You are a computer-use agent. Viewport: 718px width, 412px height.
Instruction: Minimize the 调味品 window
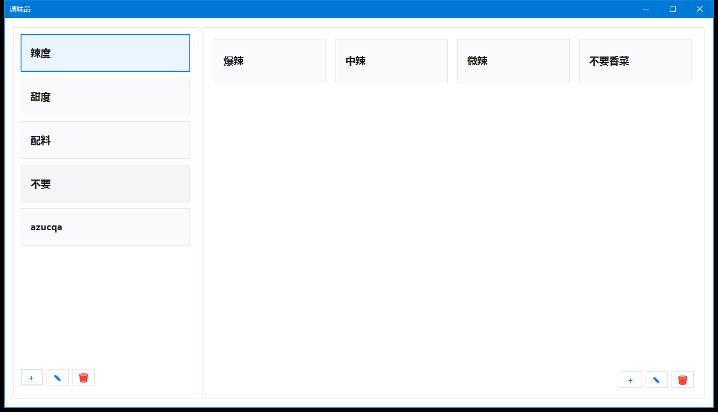[x=646, y=9]
